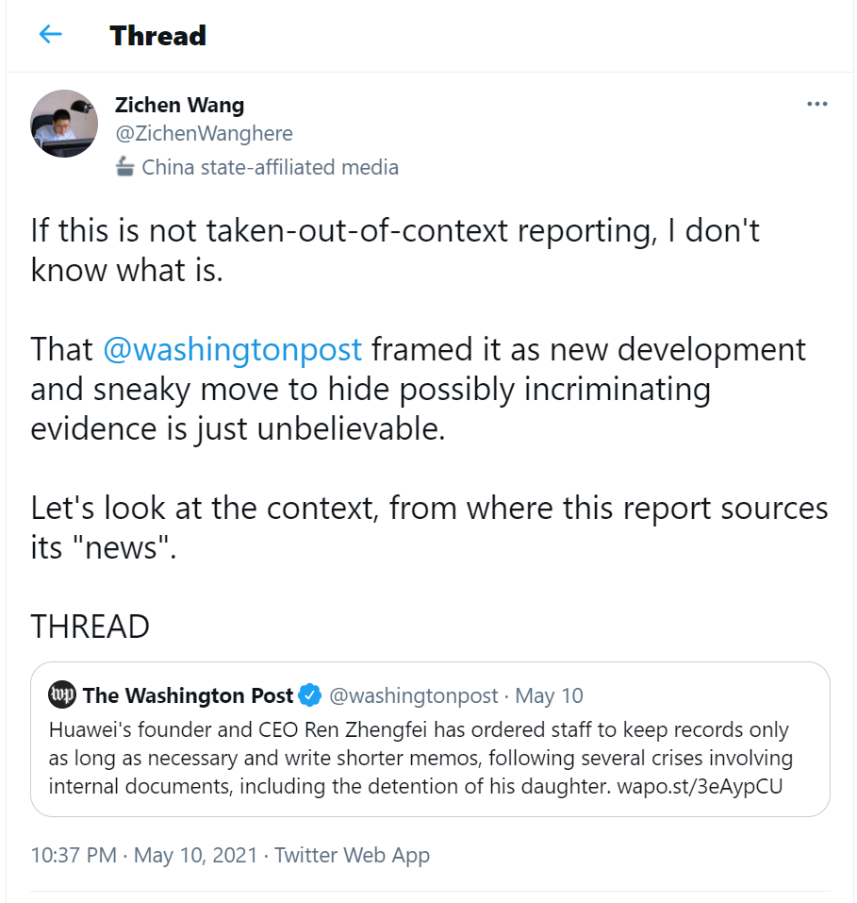Click The Washington Post account name

click(x=189, y=695)
